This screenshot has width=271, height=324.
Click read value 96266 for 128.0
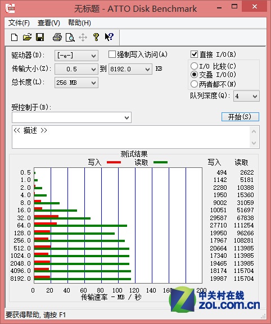pyautogui.click(x=245, y=233)
